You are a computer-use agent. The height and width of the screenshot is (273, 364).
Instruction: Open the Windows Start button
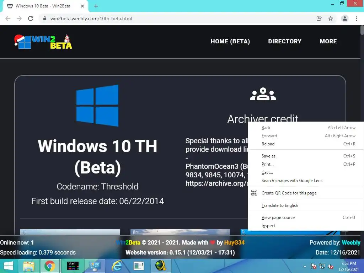click(9, 266)
